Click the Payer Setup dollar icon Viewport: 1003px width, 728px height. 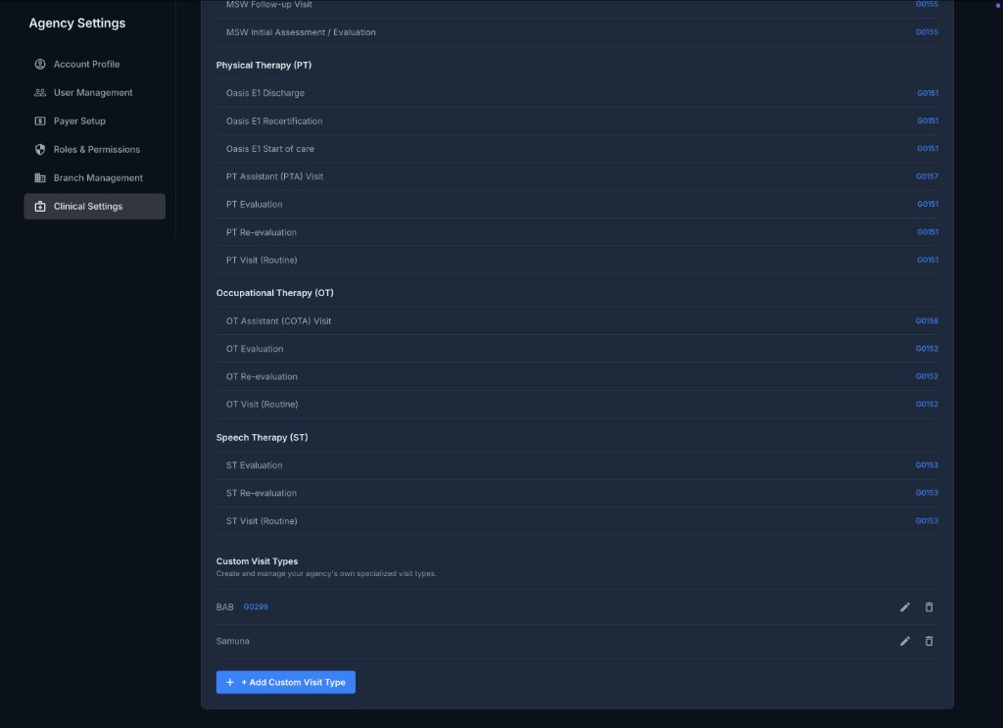(39, 121)
